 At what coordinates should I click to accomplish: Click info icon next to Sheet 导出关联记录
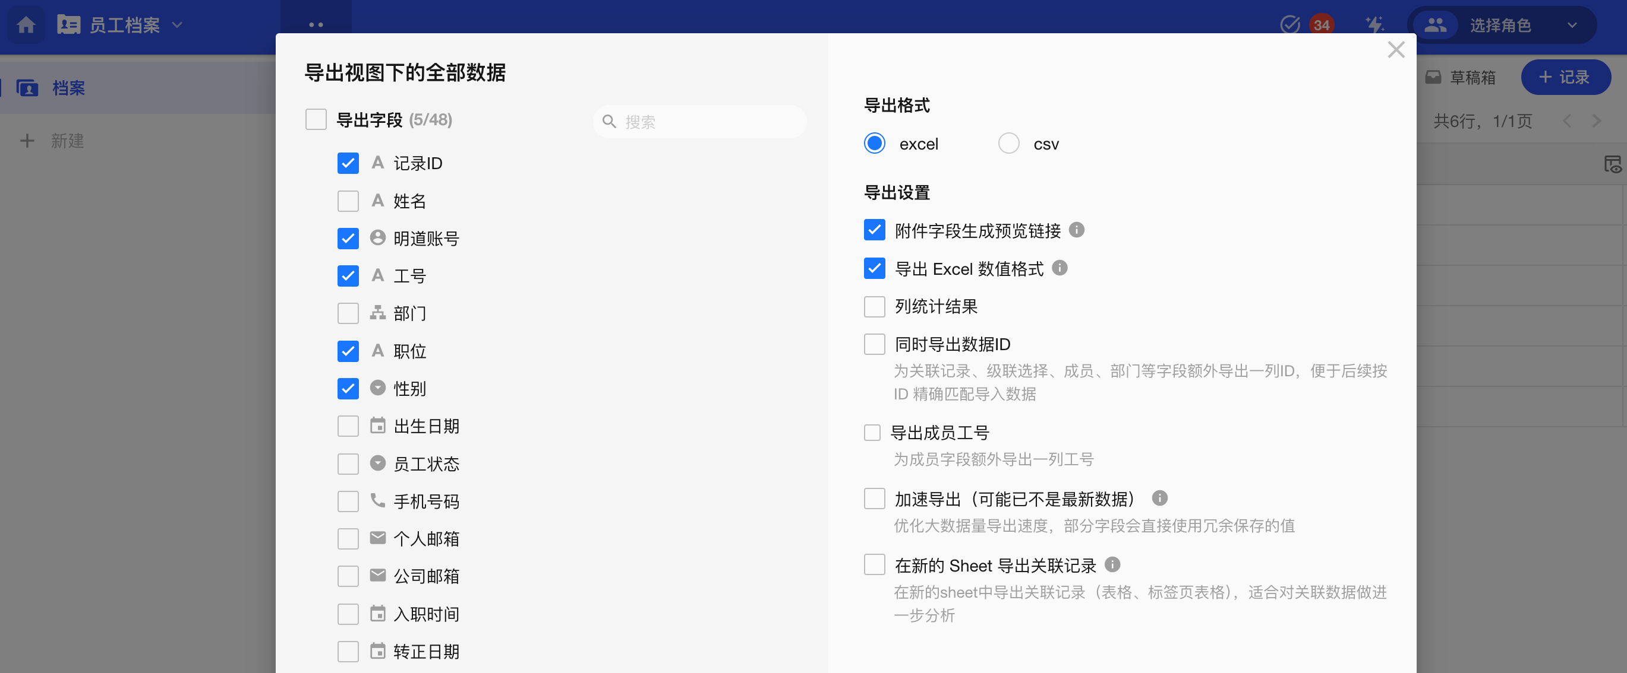(x=1112, y=564)
